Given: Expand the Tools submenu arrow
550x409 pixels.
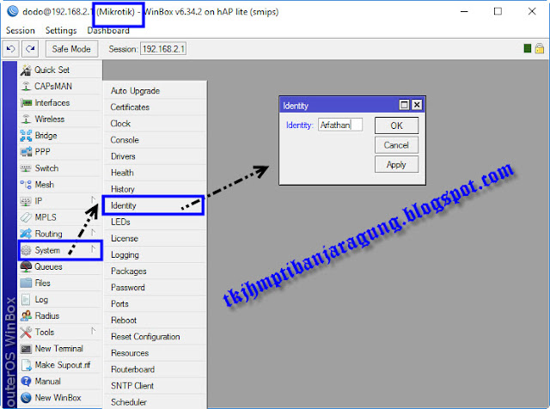Looking at the screenshot, I should point(93,331).
